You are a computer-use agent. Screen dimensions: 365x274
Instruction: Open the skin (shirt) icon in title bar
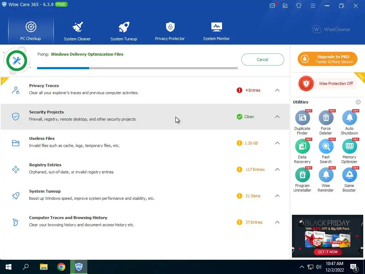click(299, 6)
